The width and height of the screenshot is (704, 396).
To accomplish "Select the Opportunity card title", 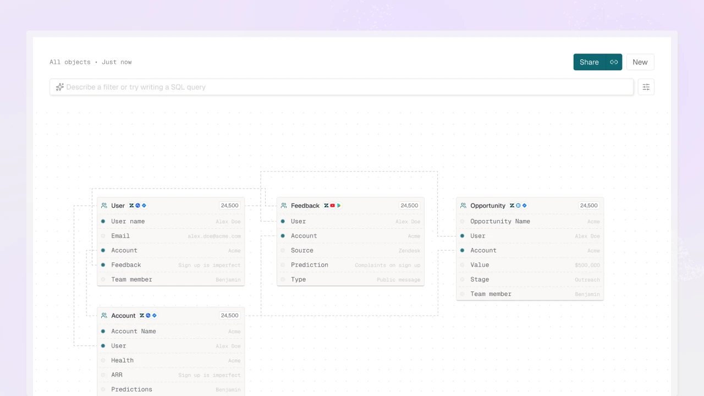I will [x=488, y=206].
